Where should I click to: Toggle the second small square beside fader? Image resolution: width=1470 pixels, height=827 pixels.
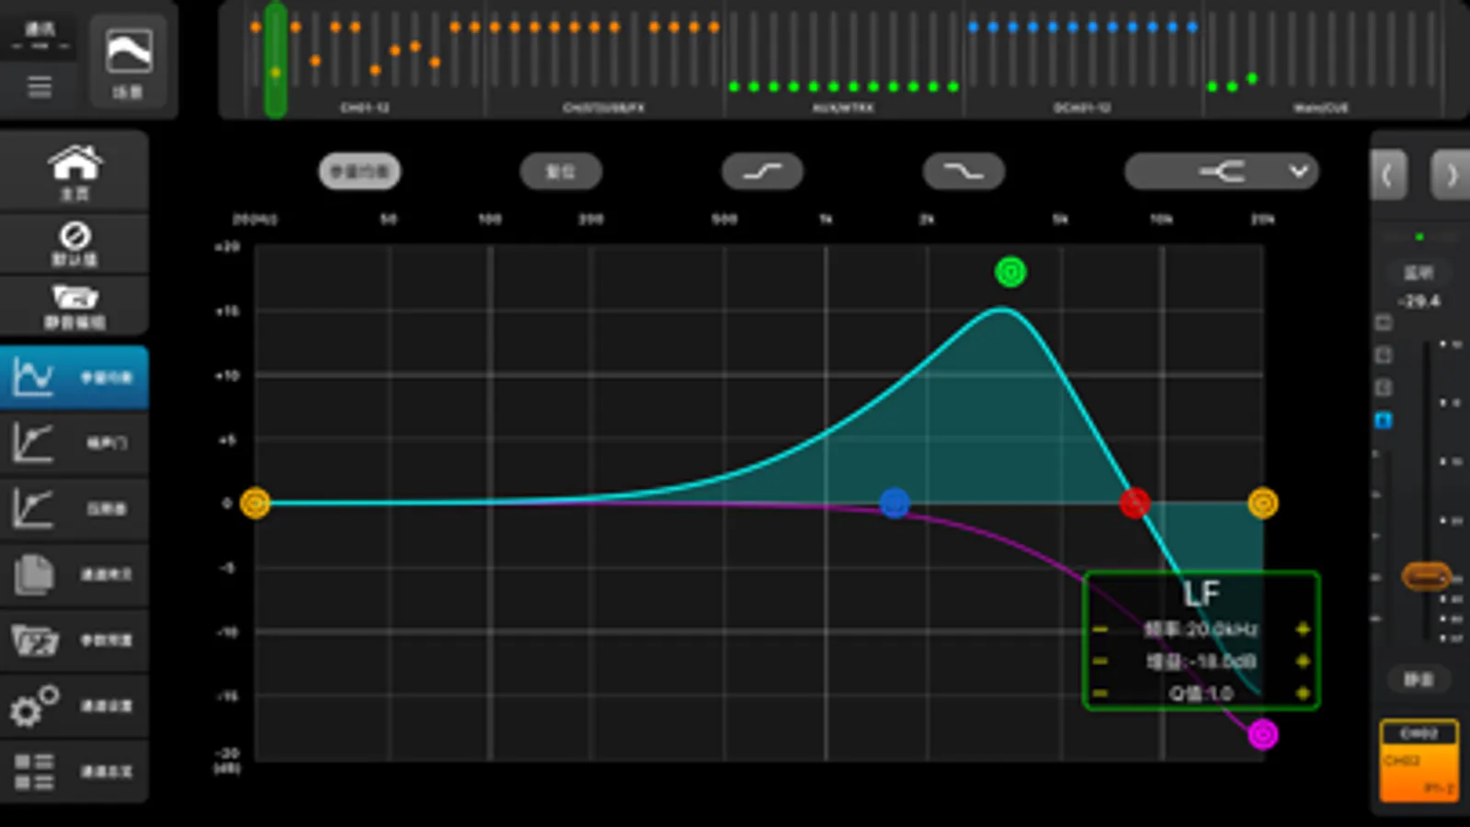[x=1384, y=355]
